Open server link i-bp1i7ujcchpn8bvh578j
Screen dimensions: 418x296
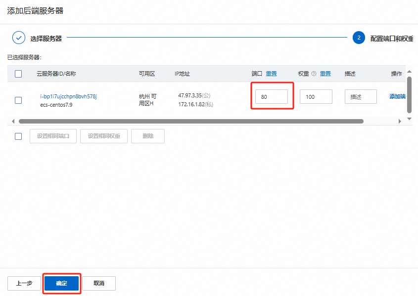click(68, 96)
